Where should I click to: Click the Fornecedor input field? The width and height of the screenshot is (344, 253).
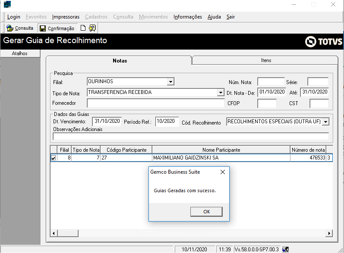point(155,103)
